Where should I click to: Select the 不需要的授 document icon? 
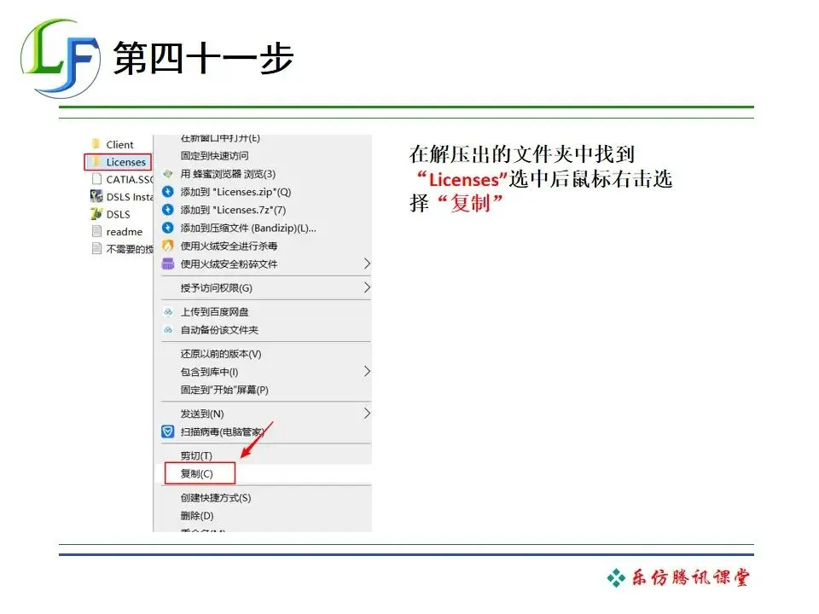(96, 248)
